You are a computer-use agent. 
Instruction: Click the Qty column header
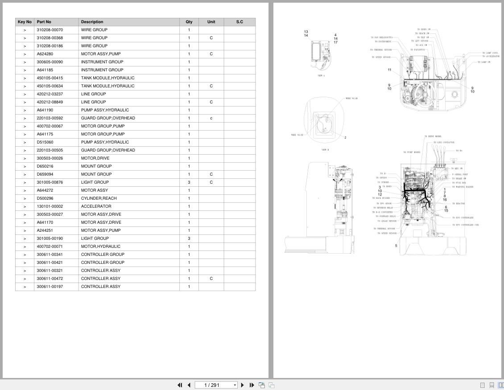189,22
